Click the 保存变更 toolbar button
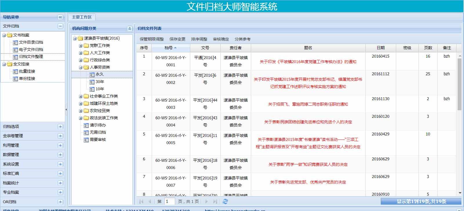Viewport: 464px width, 211px height. point(177,39)
